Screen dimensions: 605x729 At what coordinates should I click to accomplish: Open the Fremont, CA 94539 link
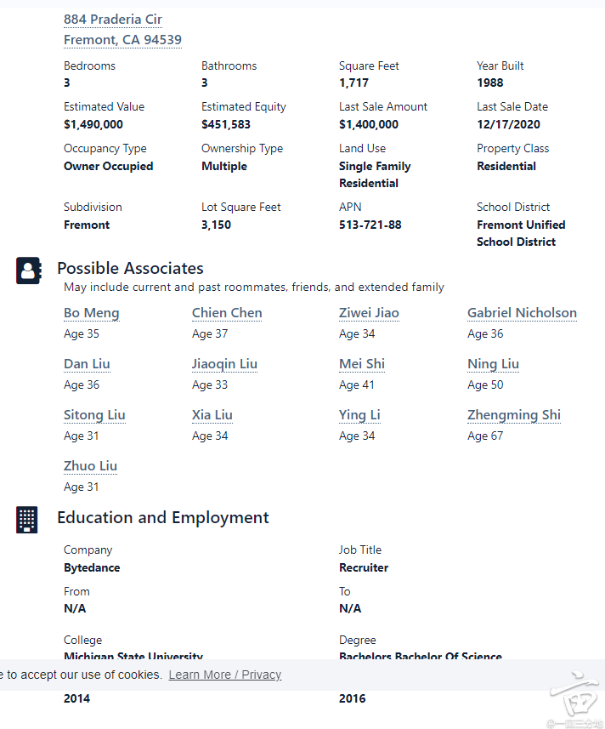[x=122, y=40]
